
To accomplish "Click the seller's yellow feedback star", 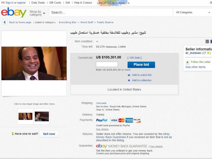I will click(208, 53).
